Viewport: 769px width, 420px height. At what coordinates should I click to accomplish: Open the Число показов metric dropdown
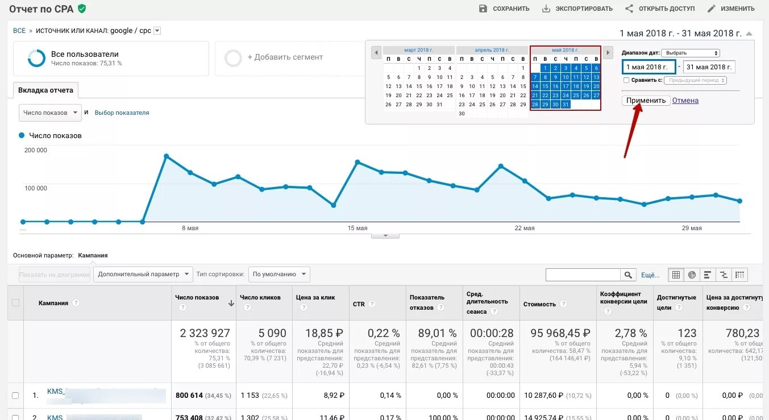(x=51, y=113)
